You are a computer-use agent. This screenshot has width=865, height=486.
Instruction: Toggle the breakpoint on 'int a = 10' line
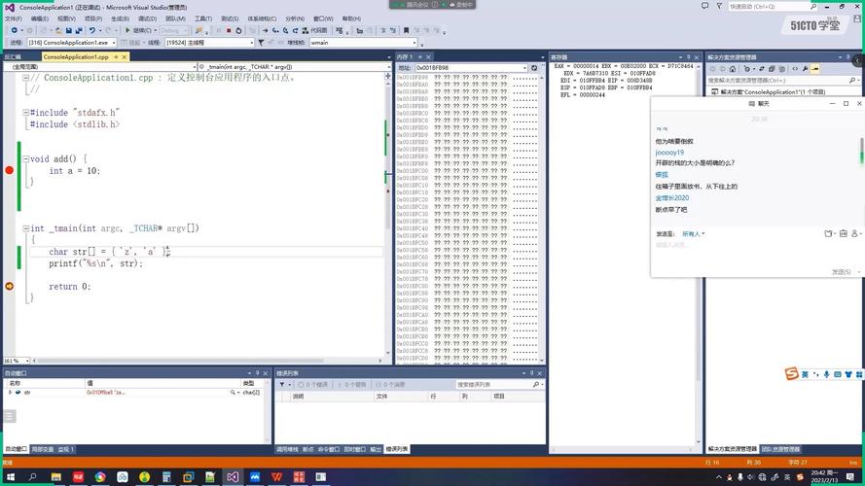point(9,171)
